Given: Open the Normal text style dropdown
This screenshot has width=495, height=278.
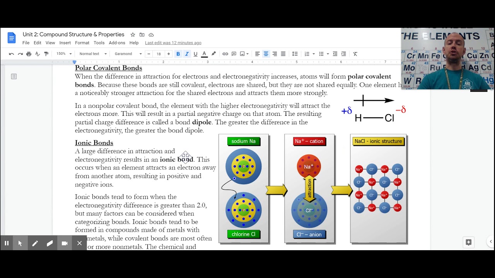Looking at the screenshot, I should click(93, 54).
